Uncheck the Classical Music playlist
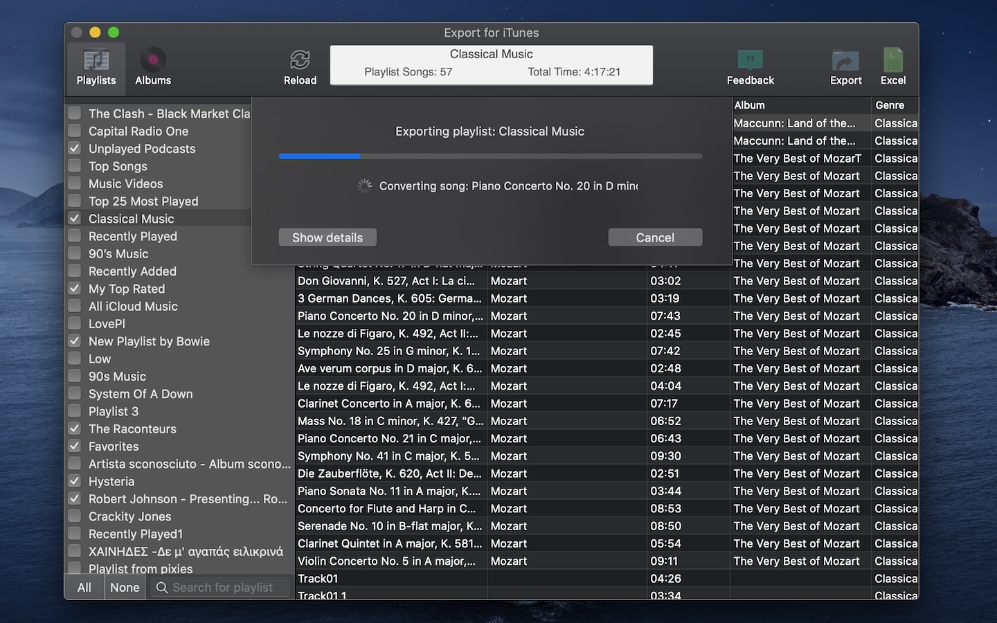This screenshot has width=997, height=623. click(75, 219)
